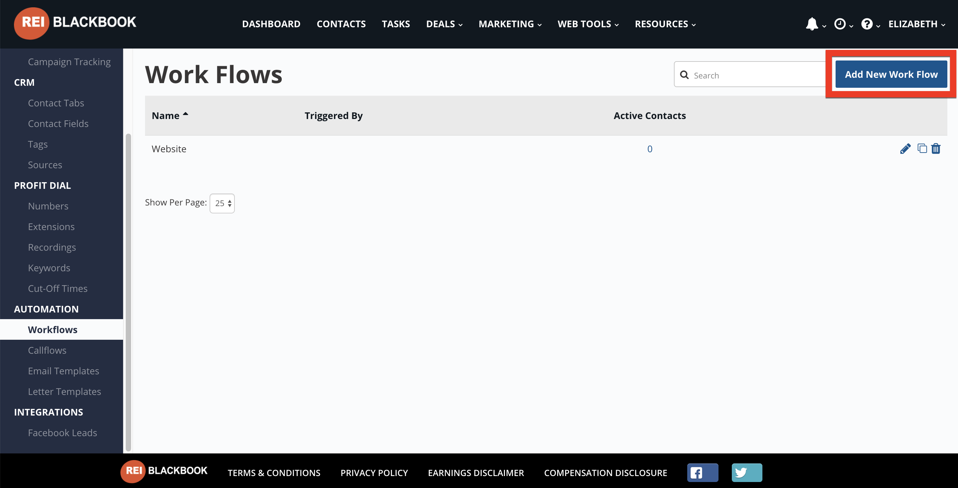Screen dimensions: 958x488
Task: Go to Dashboard in top navigation
Action: pos(271,24)
